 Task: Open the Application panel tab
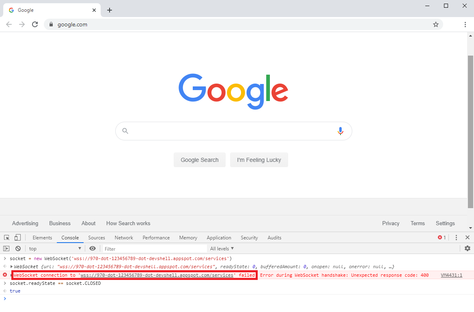click(x=219, y=237)
